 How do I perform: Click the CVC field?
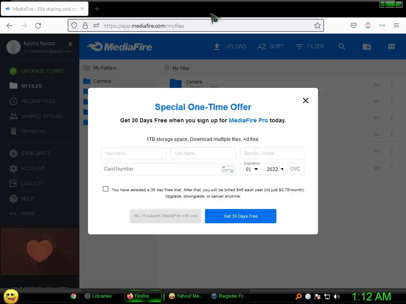pos(296,169)
